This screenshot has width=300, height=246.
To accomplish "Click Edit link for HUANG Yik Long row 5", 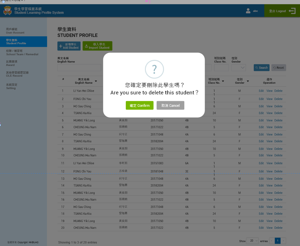I will [x=261, y=120].
